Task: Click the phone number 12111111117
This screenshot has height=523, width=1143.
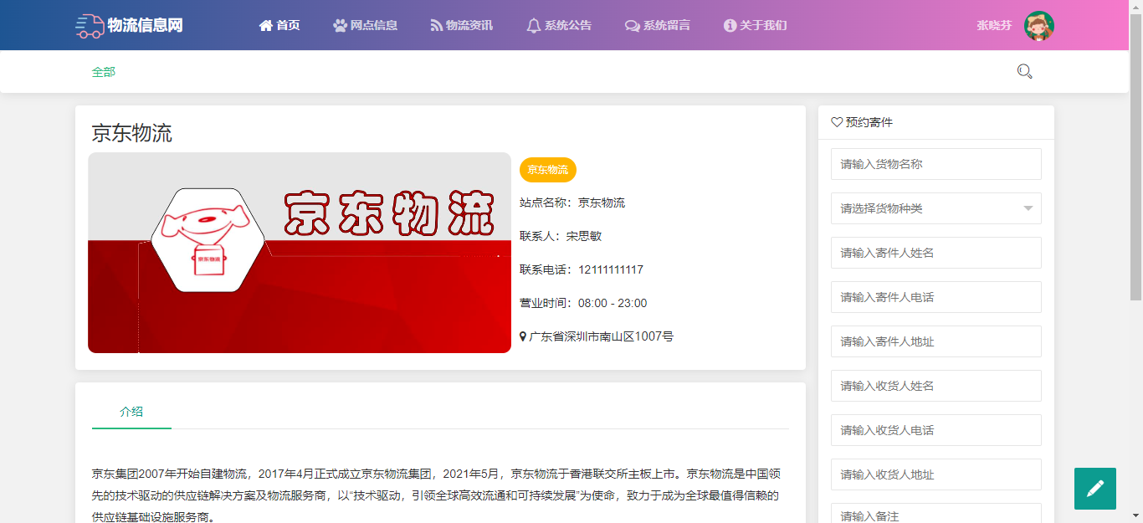Action: point(611,269)
